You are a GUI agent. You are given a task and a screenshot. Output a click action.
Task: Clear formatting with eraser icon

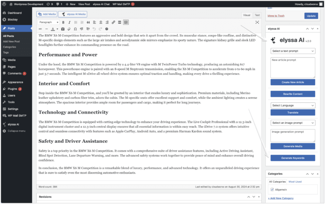(69, 29)
